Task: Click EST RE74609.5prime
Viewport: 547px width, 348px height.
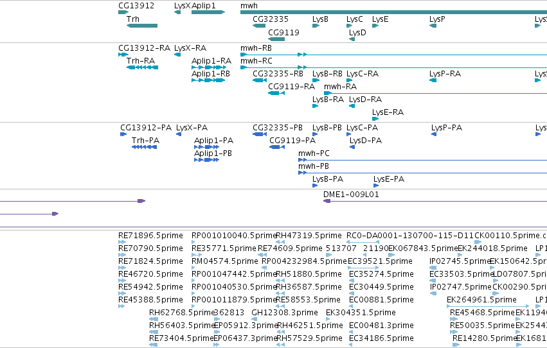Action: click(290, 248)
